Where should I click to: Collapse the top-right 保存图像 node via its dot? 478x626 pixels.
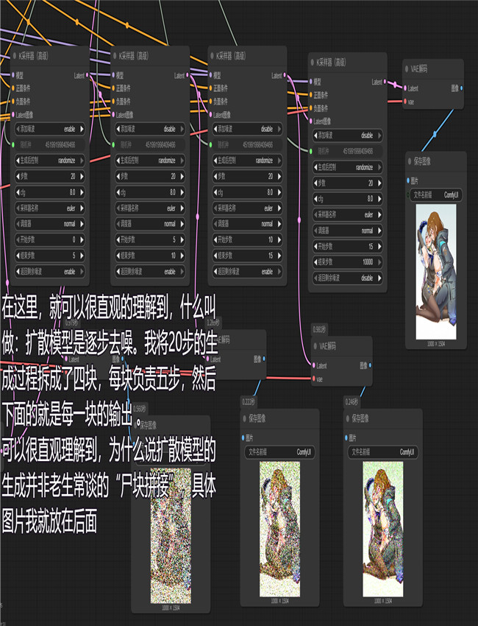(x=410, y=161)
